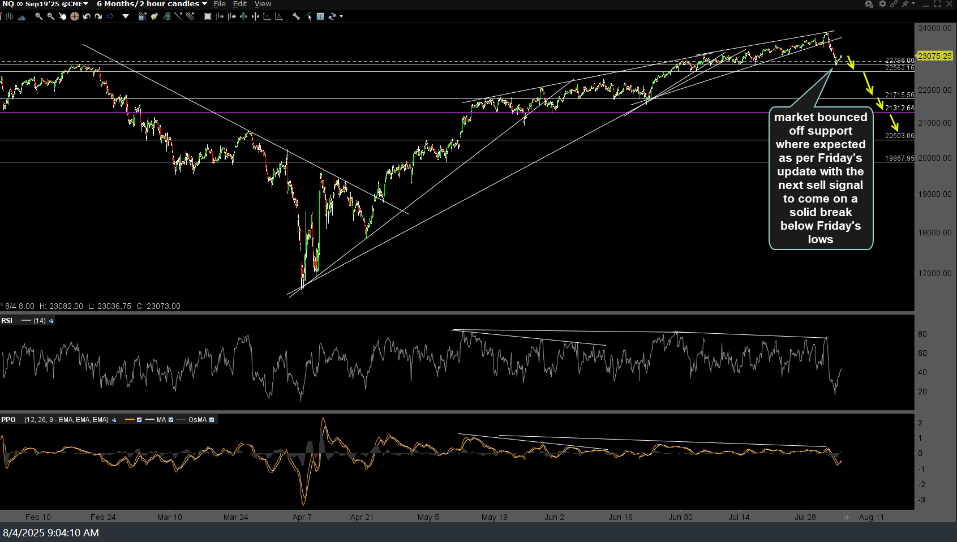Open the Edit menu

(x=239, y=3)
